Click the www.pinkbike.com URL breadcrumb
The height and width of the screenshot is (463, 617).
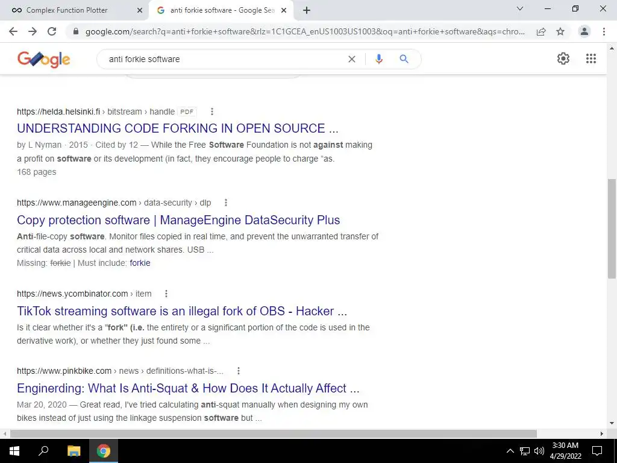[120, 371]
